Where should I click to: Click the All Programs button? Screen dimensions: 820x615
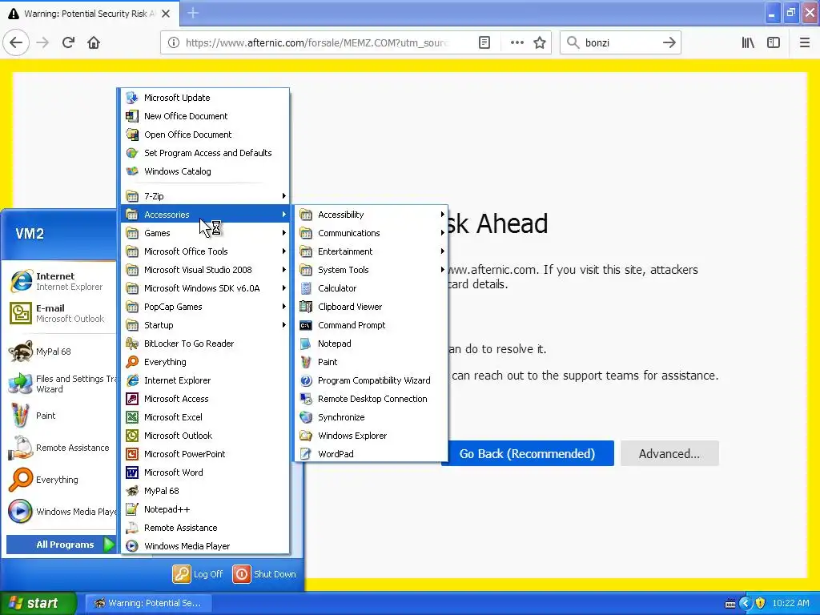pyautogui.click(x=61, y=545)
